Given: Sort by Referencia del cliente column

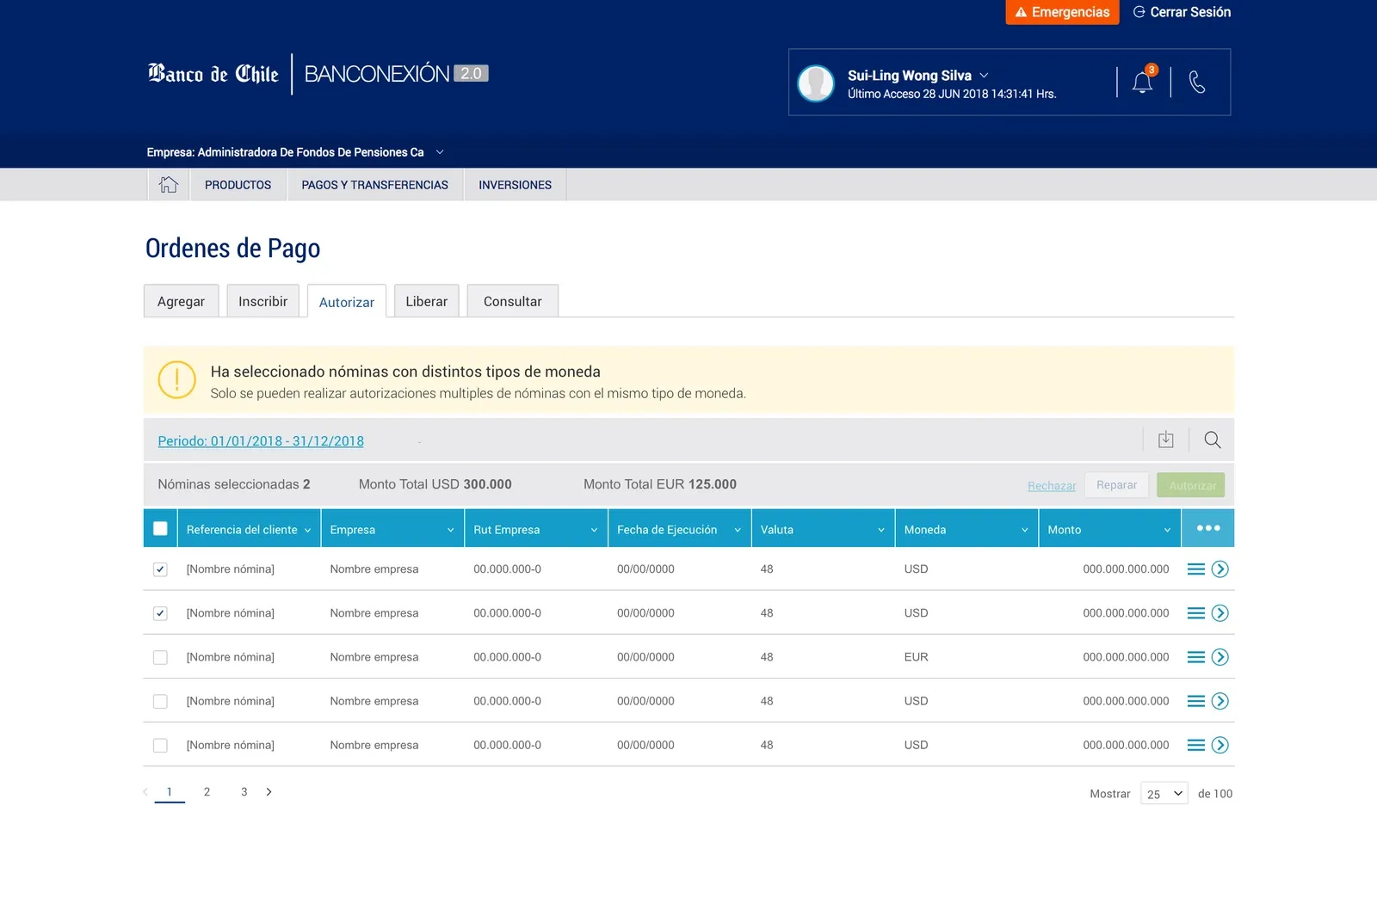Looking at the screenshot, I should tap(249, 529).
